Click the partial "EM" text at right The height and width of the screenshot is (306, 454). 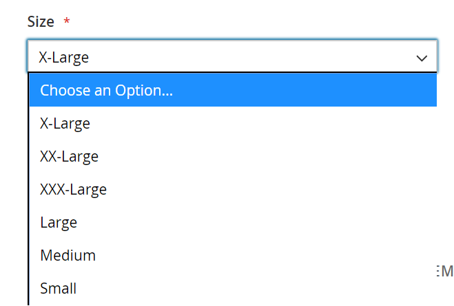tap(445, 271)
